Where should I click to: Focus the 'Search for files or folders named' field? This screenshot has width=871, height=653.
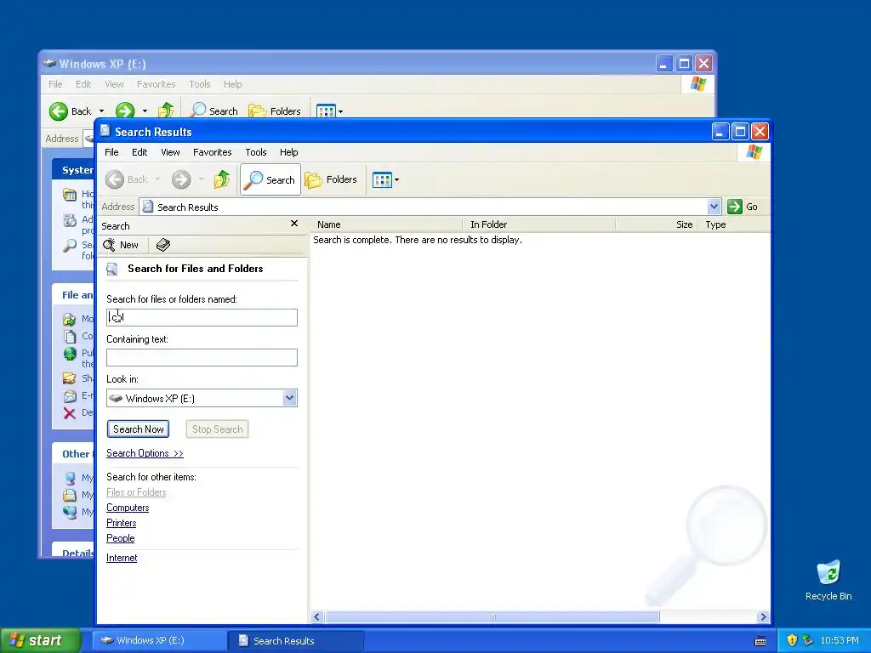coord(202,317)
